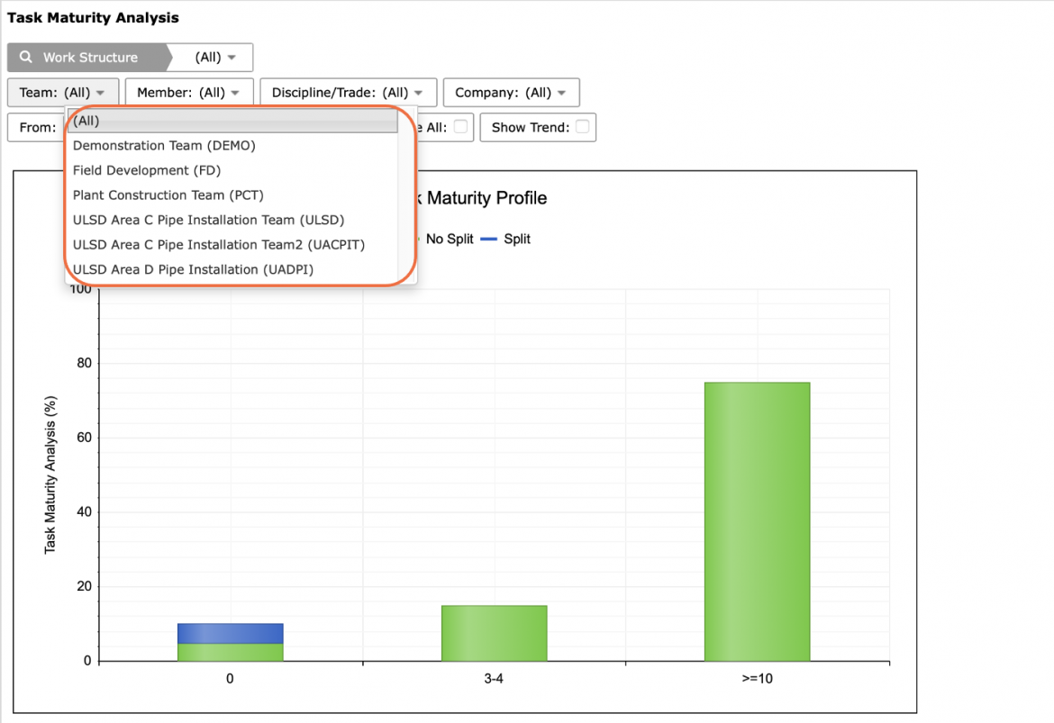The width and height of the screenshot is (1054, 723).
Task: Toggle the checkbox next to 'All:'
Action: pyautogui.click(x=460, y=127)
